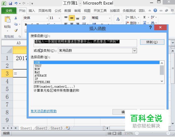Click the top align icon
Screen dimensions: 175x137
(x=66, y=18)
